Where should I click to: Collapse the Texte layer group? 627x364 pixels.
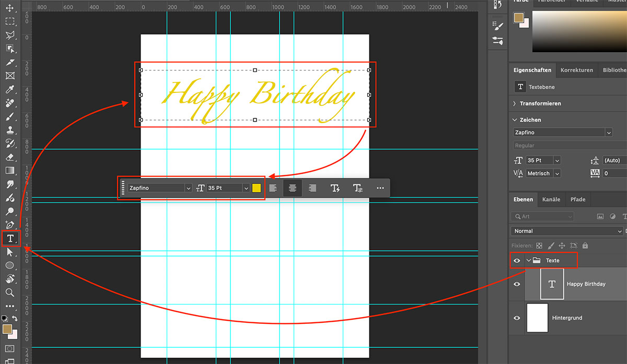(529, 260)
